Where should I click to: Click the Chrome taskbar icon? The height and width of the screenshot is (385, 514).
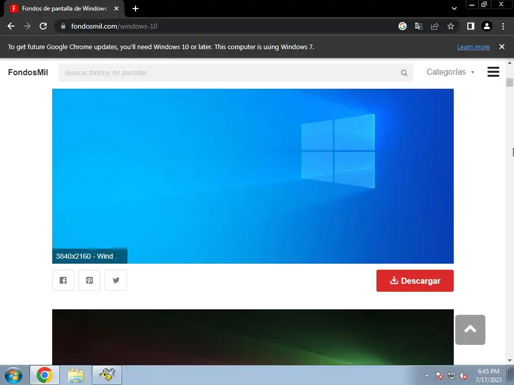[x=45, y=375]
